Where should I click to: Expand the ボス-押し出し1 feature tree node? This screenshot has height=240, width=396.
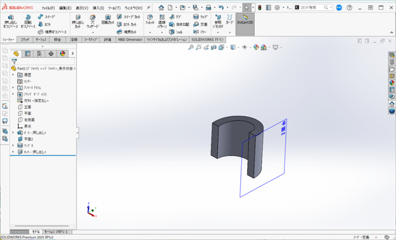(x=13, y=132)
